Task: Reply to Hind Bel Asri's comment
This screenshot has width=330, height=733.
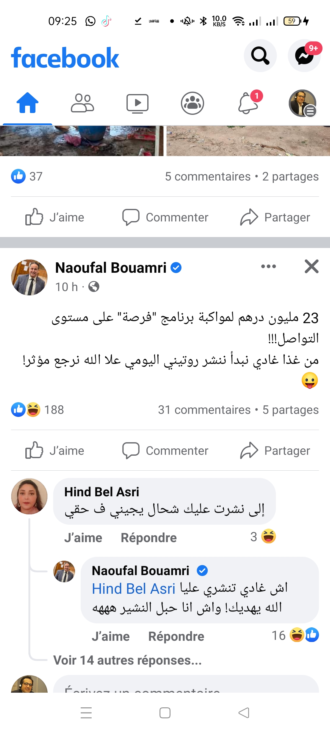Action: coord(149,538)
